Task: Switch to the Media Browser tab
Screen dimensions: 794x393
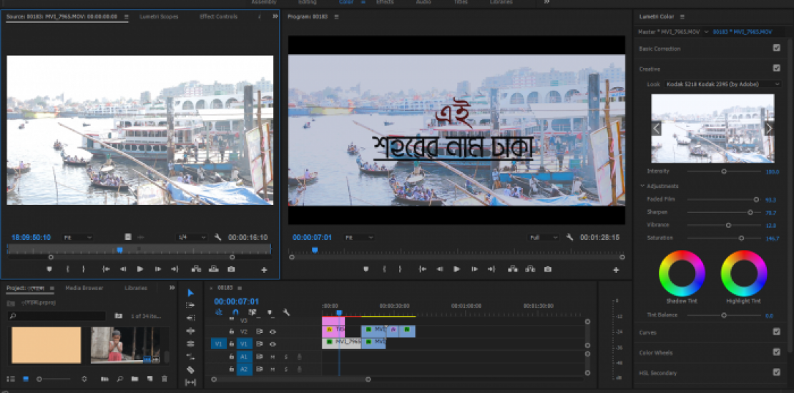Action: (84, 288)
